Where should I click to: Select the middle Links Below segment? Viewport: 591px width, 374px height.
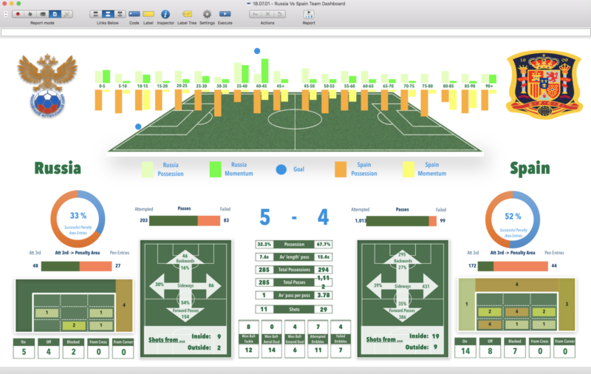(x=107, y=14)
